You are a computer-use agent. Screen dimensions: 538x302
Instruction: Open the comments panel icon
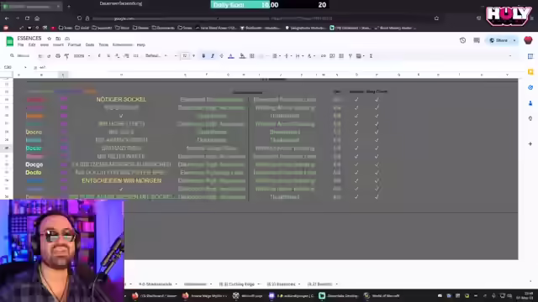(477, 40)
